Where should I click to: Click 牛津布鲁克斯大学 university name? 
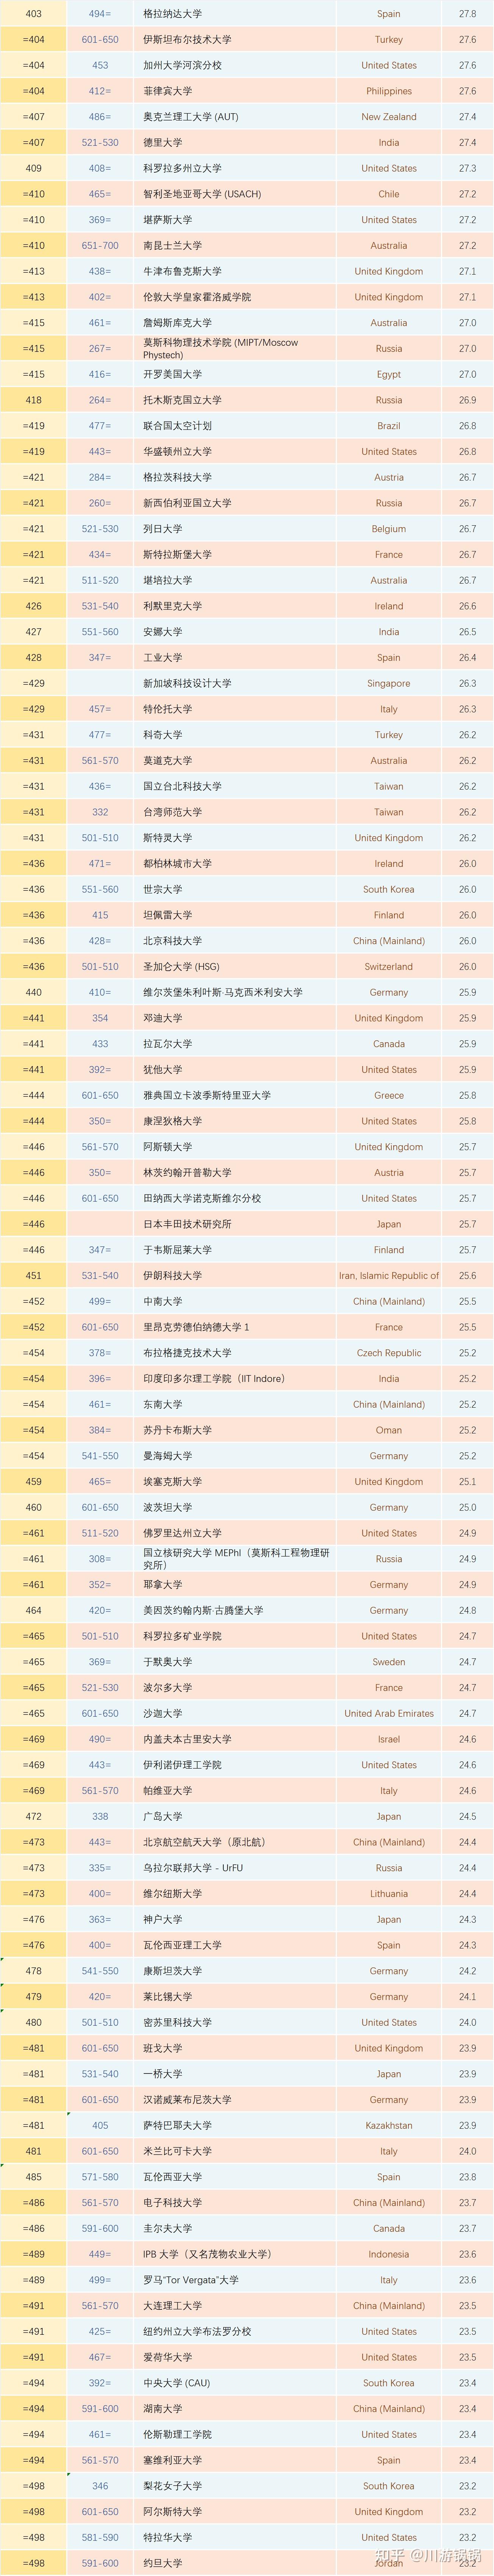coord(182,271)
